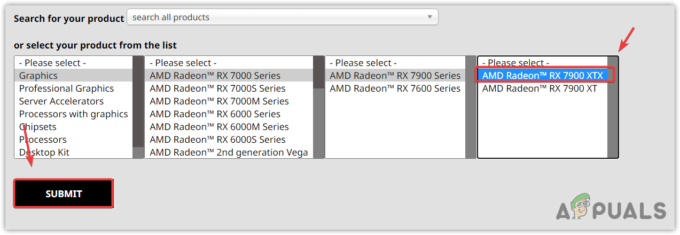Select Professional Graphics category
The height and width of the screenshot is (235, 680).
(x=66, y=88)
